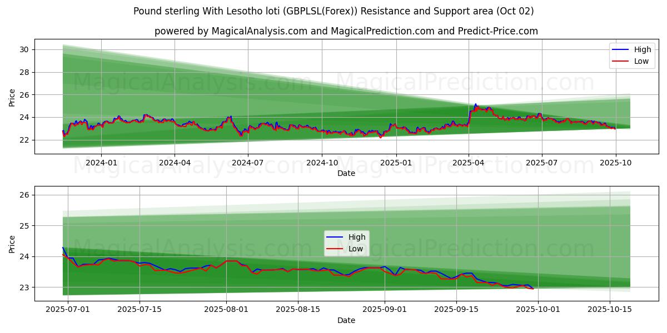Click the 2025-04 date label on top chart
Image resolution: width=667 pixels, height=333 pixels.
(x=468, y=163)
